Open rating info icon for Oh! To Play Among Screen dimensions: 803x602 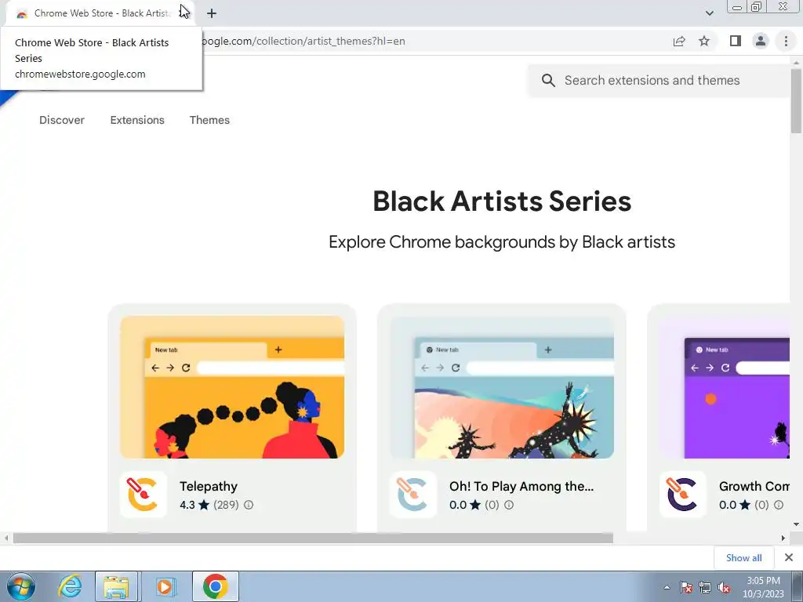508,505
